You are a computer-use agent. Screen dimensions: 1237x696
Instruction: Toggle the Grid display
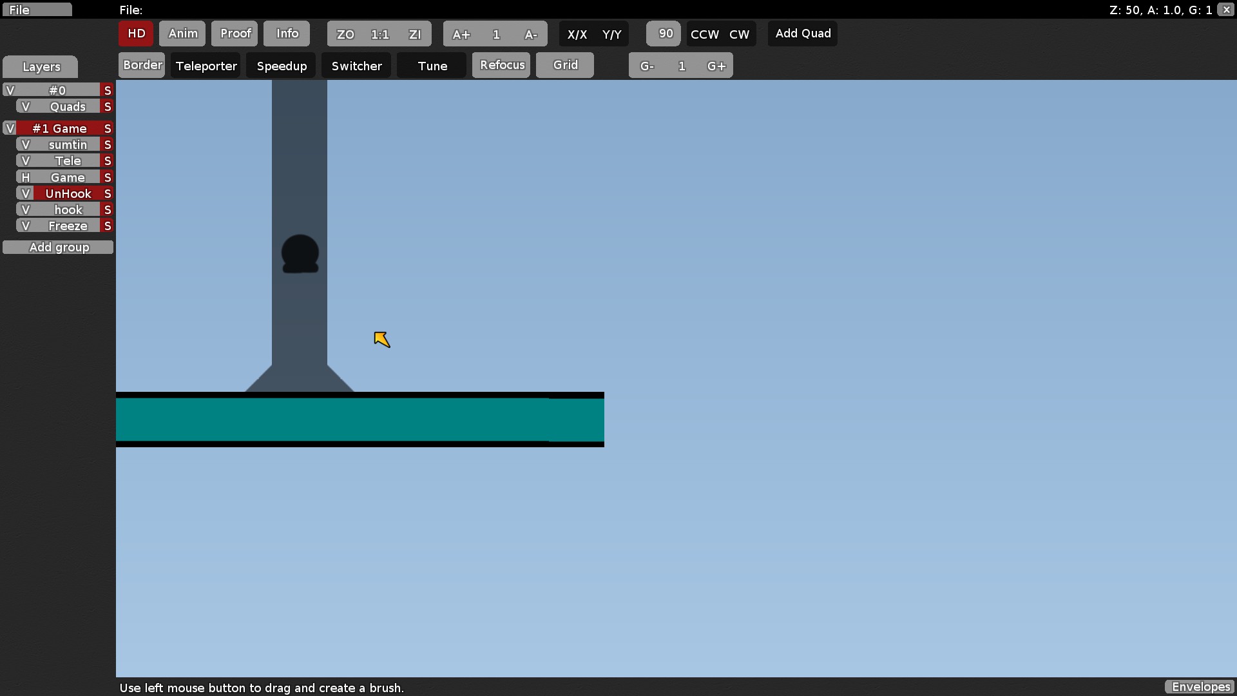click(x=565, y=65)
